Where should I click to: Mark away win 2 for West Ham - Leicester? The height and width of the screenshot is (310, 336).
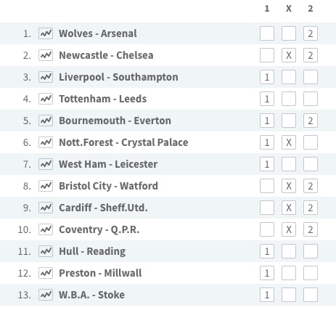[311, 164]
